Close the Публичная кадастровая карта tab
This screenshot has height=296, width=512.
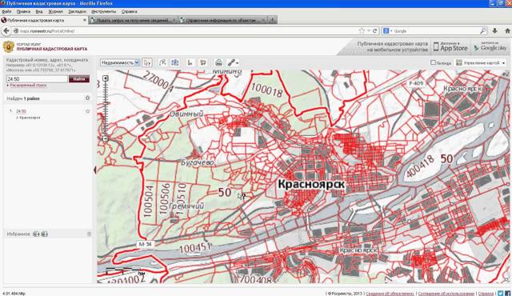pyautogui.click(x=85, y=20)
